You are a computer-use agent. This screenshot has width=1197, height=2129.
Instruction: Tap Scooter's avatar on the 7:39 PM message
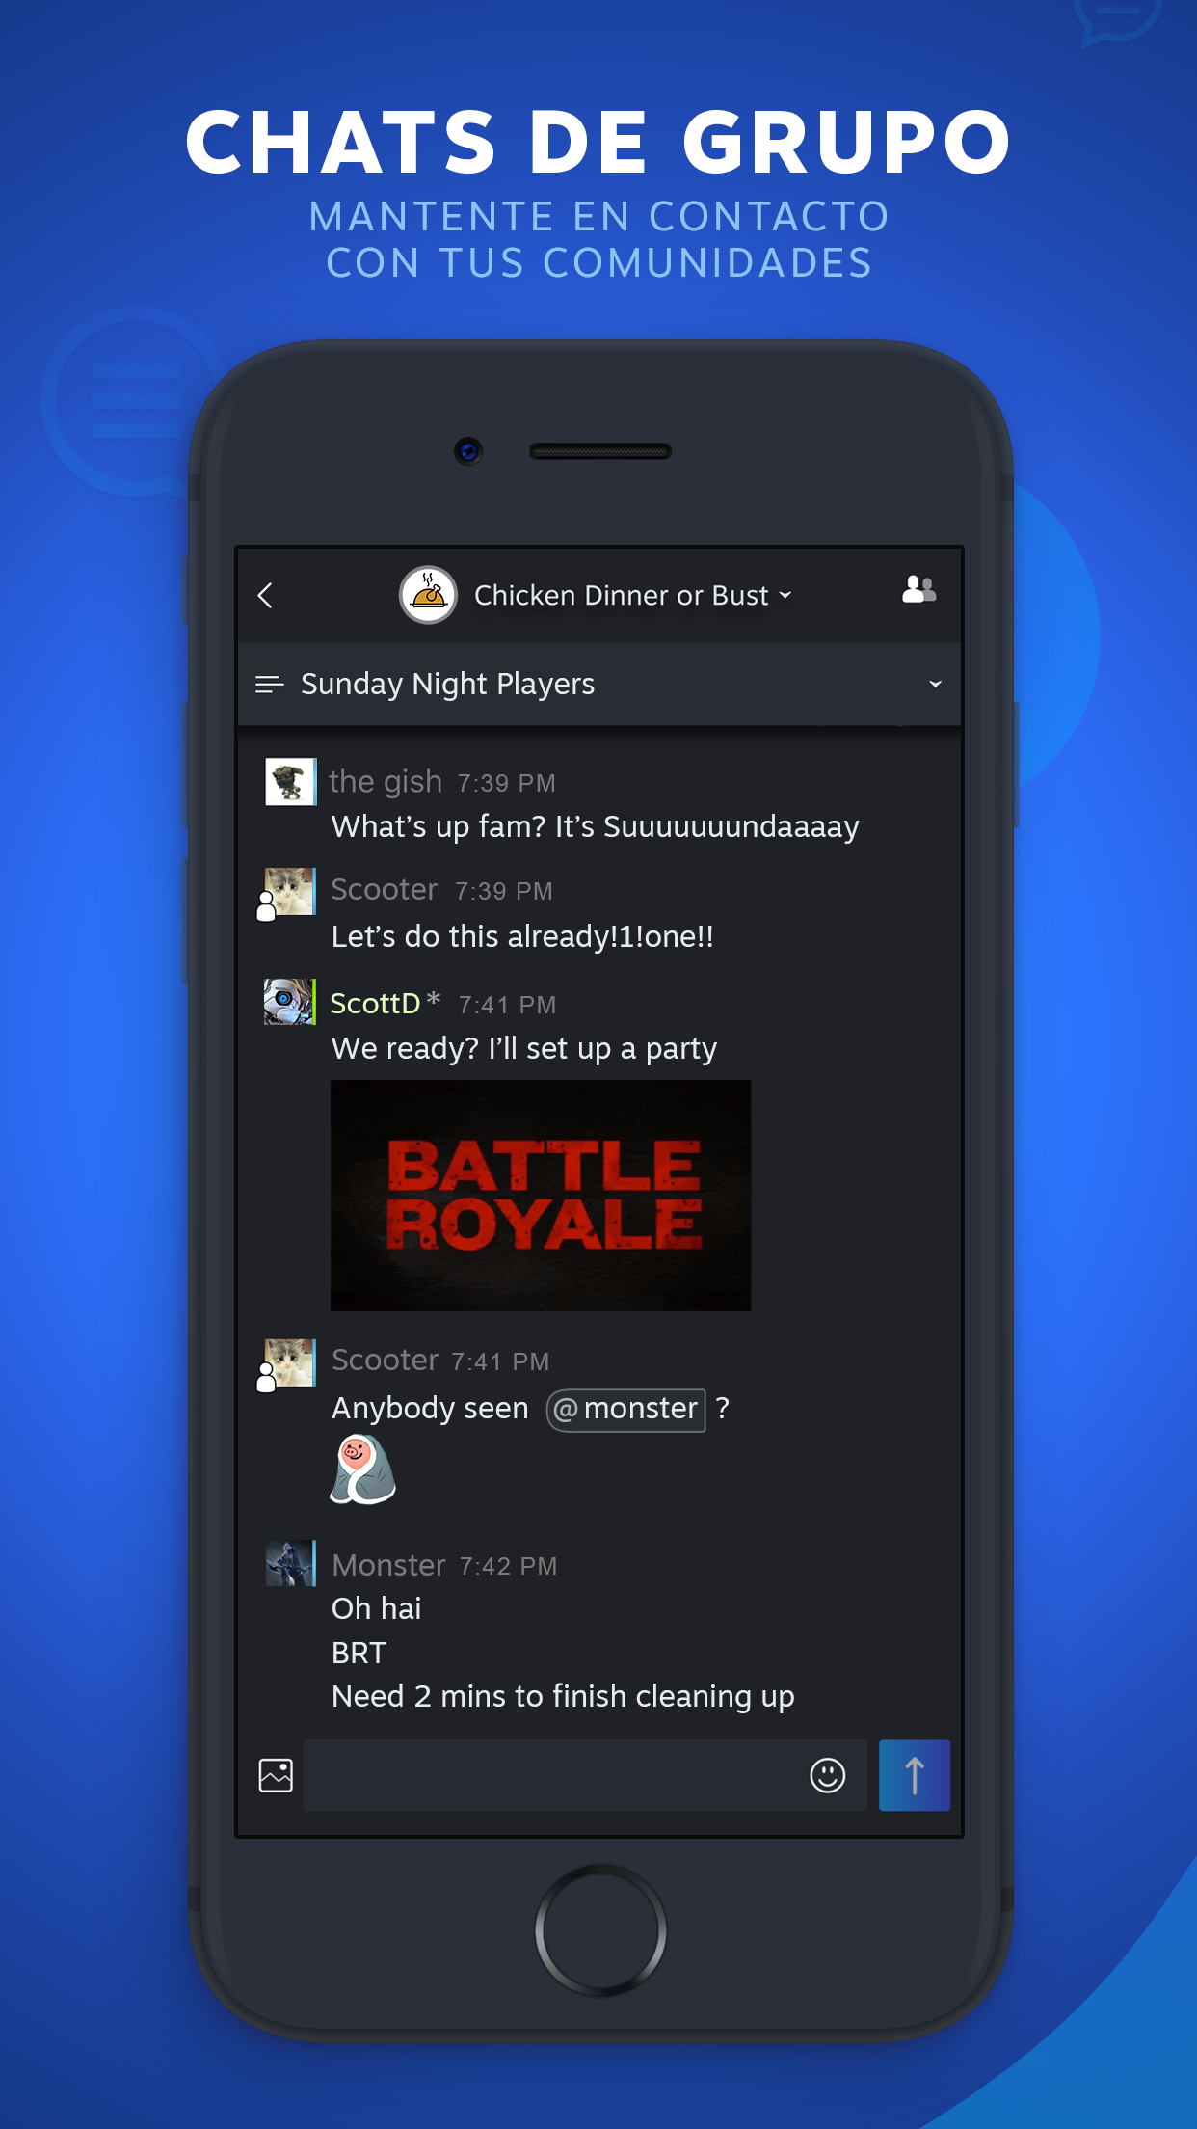click(x=289, y=892)
